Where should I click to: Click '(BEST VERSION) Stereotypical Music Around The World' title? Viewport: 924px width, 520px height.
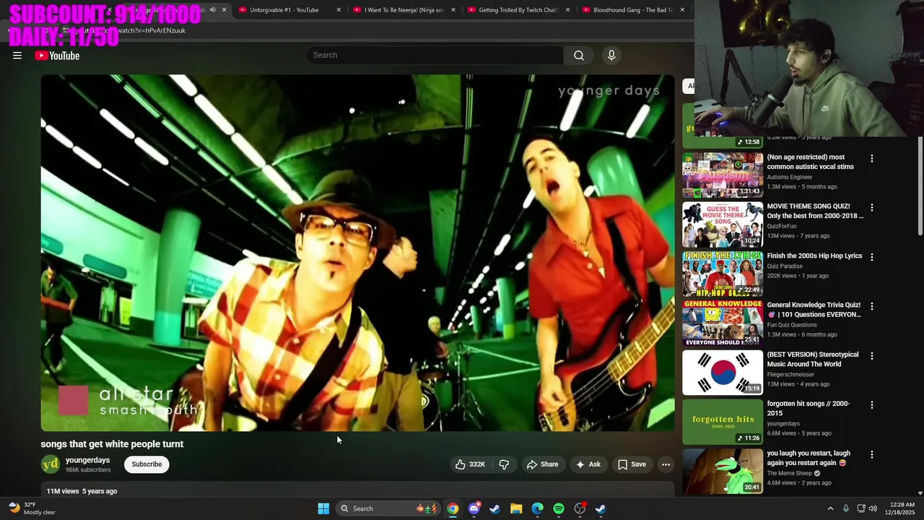point(813,360)
